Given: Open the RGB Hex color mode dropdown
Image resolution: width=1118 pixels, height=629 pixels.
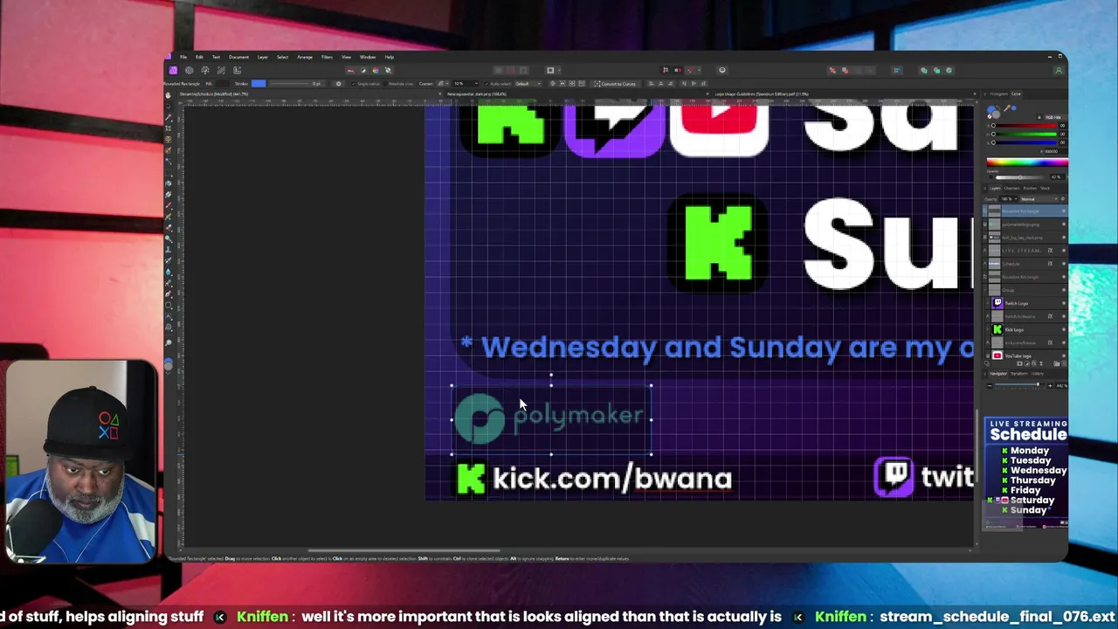Looking at the screenshot, I should click(x=1055, y=117).
